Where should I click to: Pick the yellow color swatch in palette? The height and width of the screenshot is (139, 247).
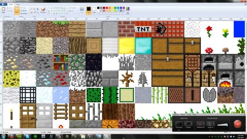pyautogui.click(x=112, y=8)
